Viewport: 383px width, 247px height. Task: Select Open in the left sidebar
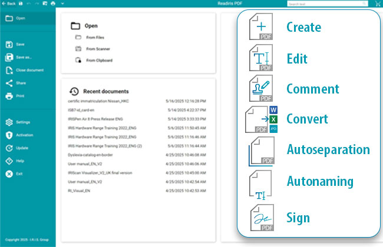[x=28, y=18]
